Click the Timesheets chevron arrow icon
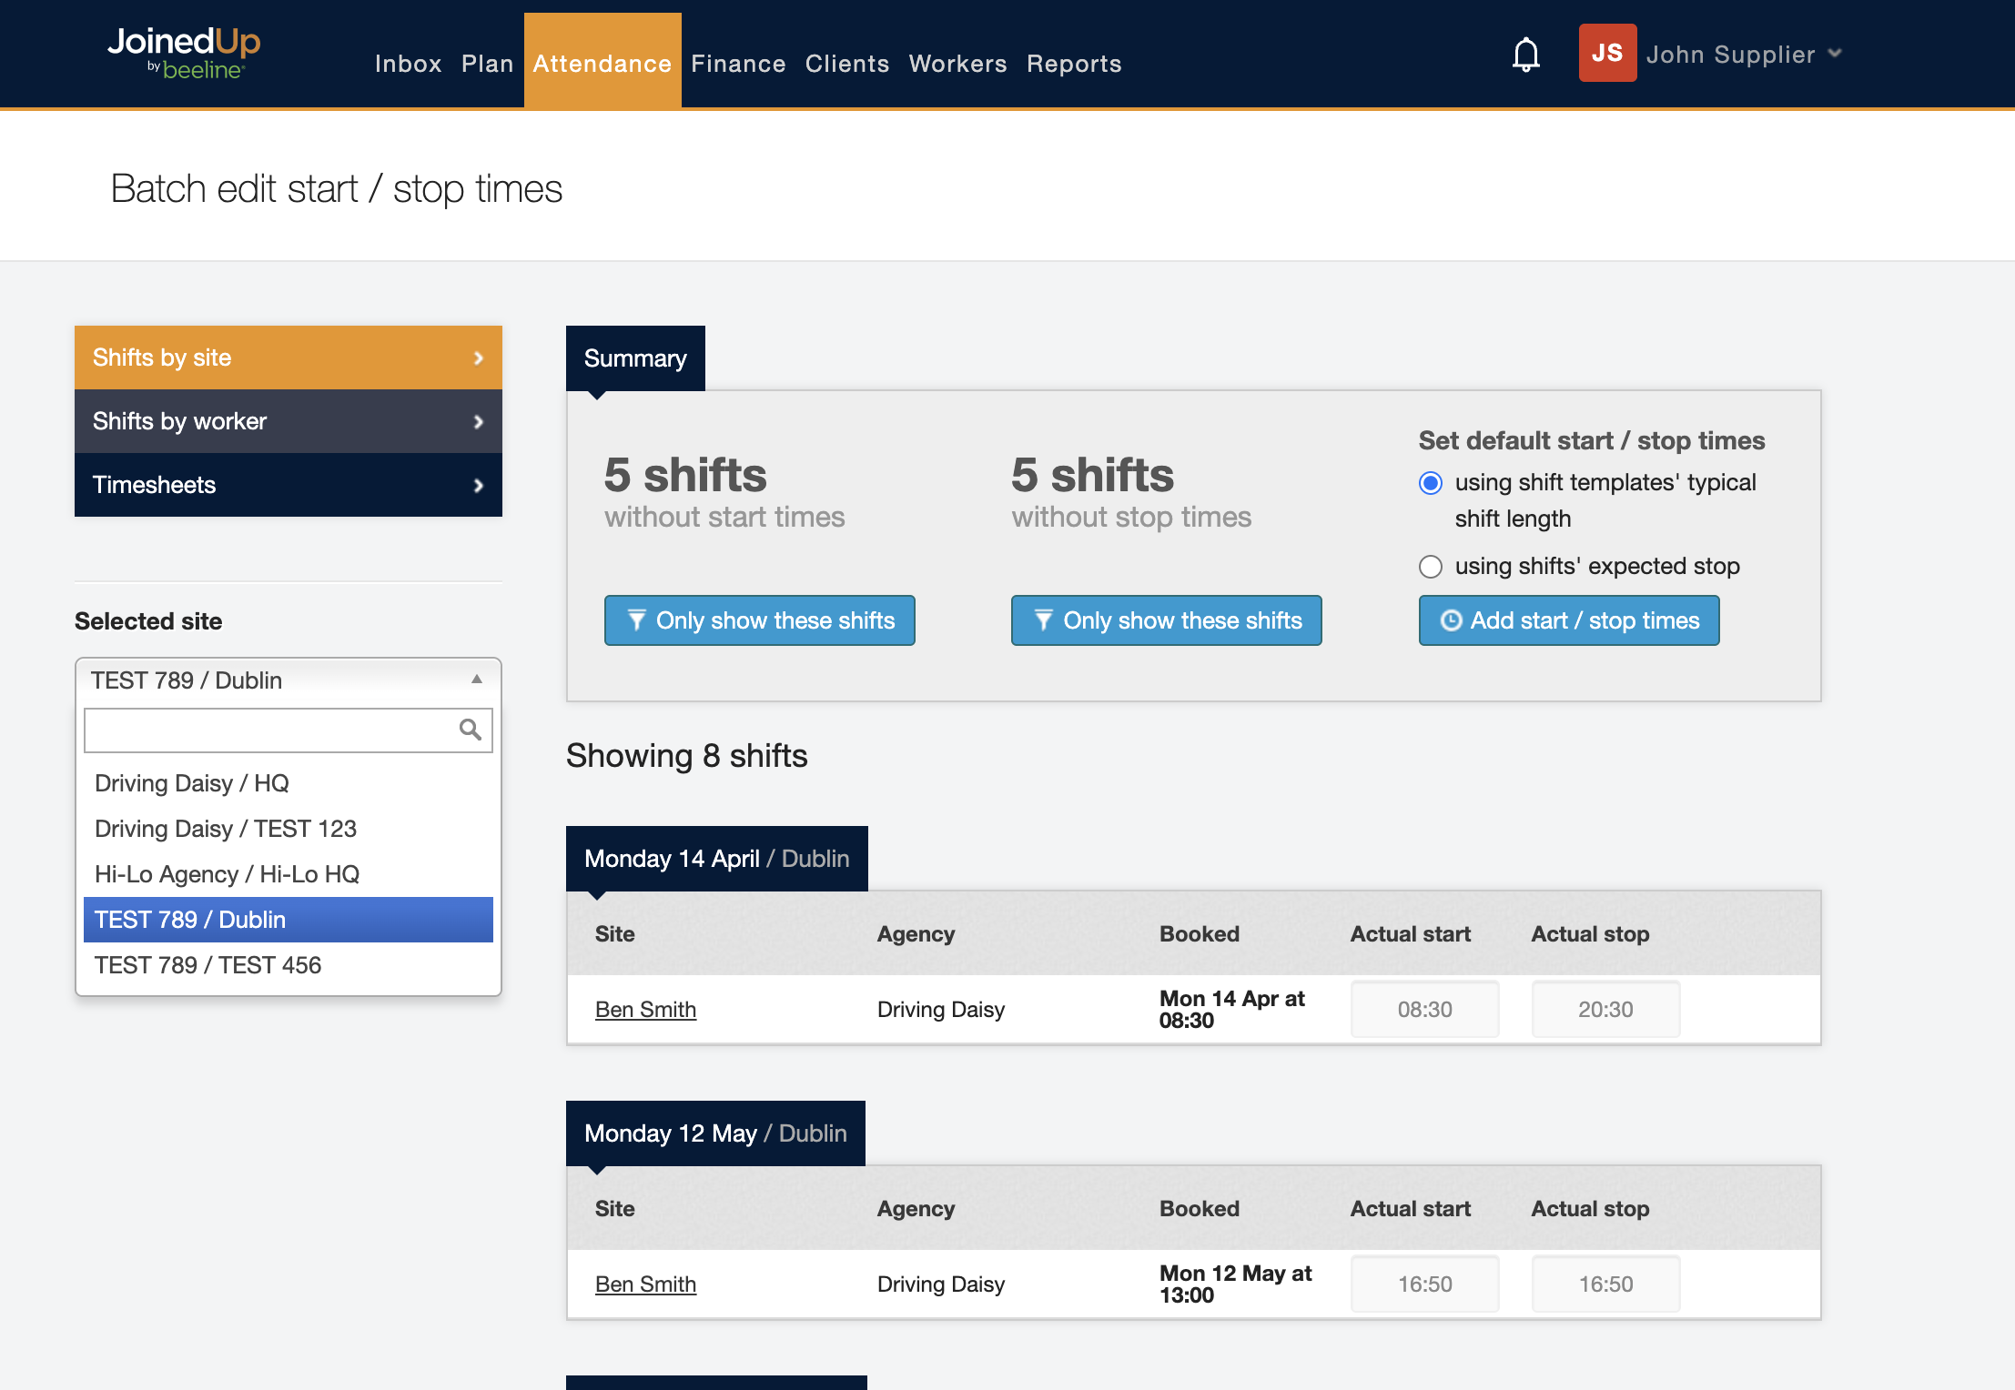The image size is (2015, 1390). click(x=478, y=486)
